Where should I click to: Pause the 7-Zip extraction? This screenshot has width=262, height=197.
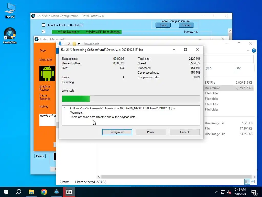pyautogui.click(x=151, y=132)
